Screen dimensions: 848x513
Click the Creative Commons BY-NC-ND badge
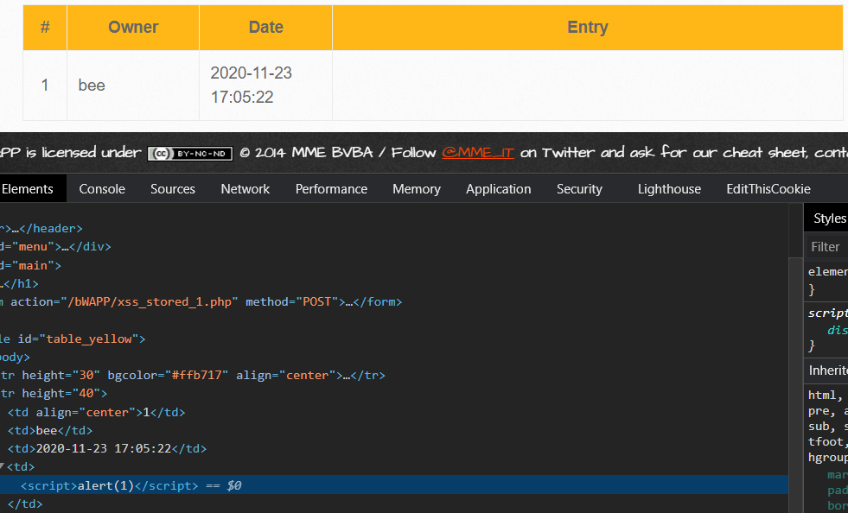190,154
